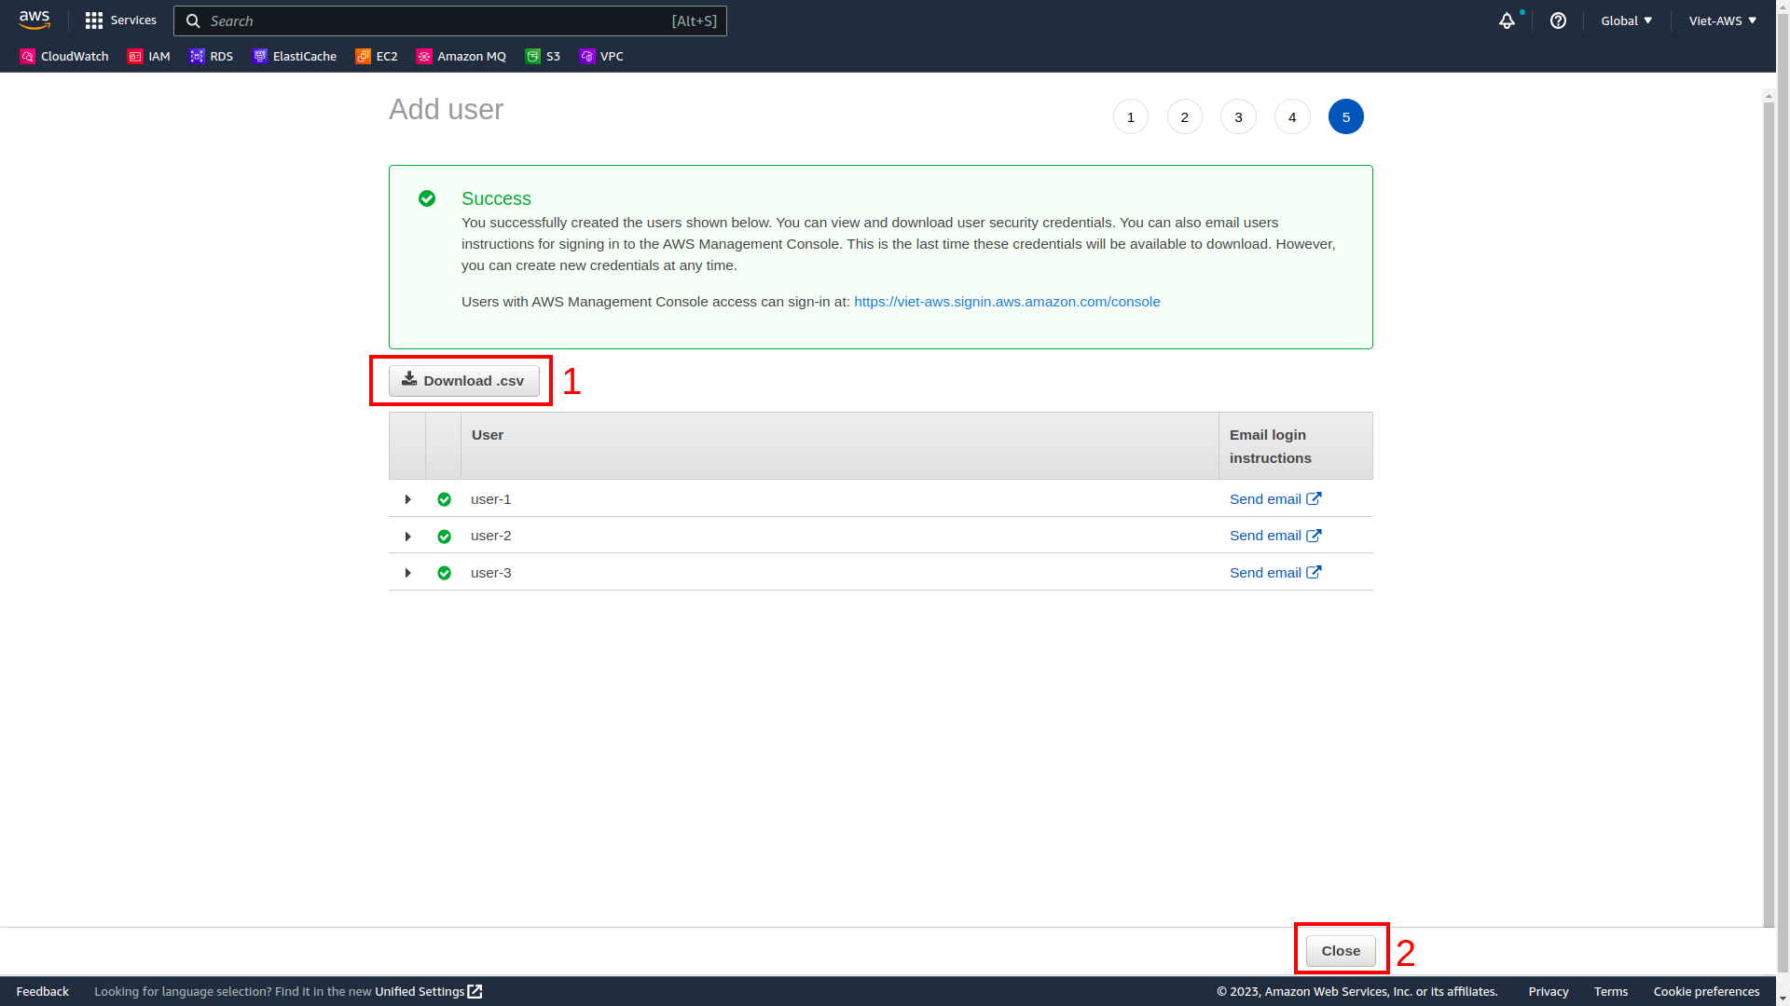Open S3 shortcut in favorites bar

[x=543, y=57]
